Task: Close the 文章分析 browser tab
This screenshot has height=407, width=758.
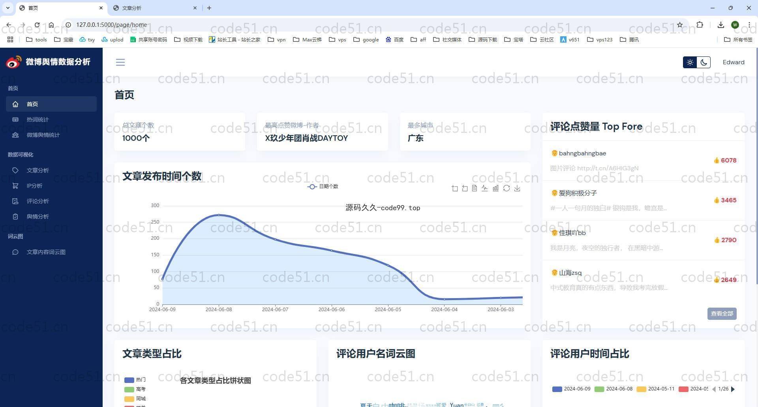Action: pyautogui.click(x=195, y=8)
